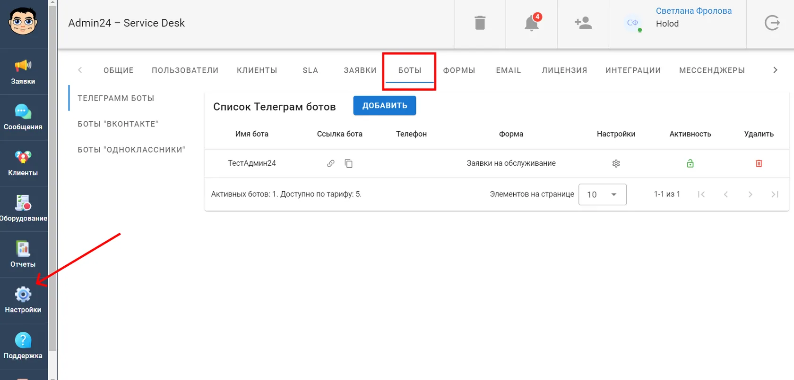This screenshot has height=380, width=794.
Task: Switch to the ФОРМЫ tab
Action: tap(459, 70)
